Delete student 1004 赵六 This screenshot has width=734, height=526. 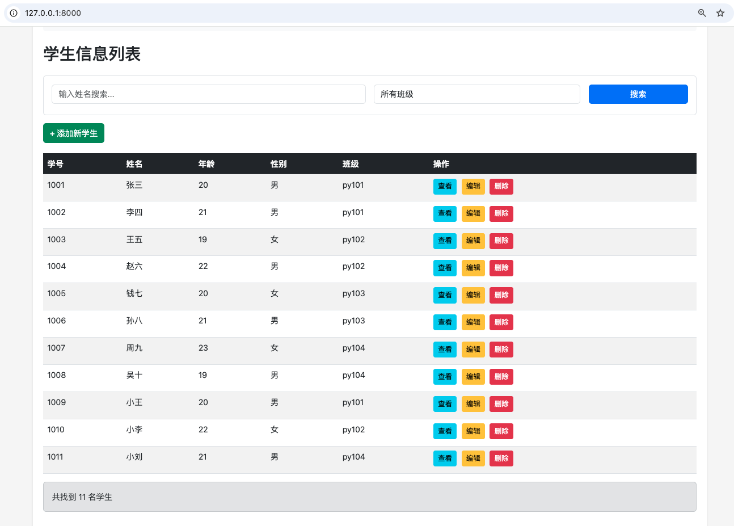click(501, 268)
